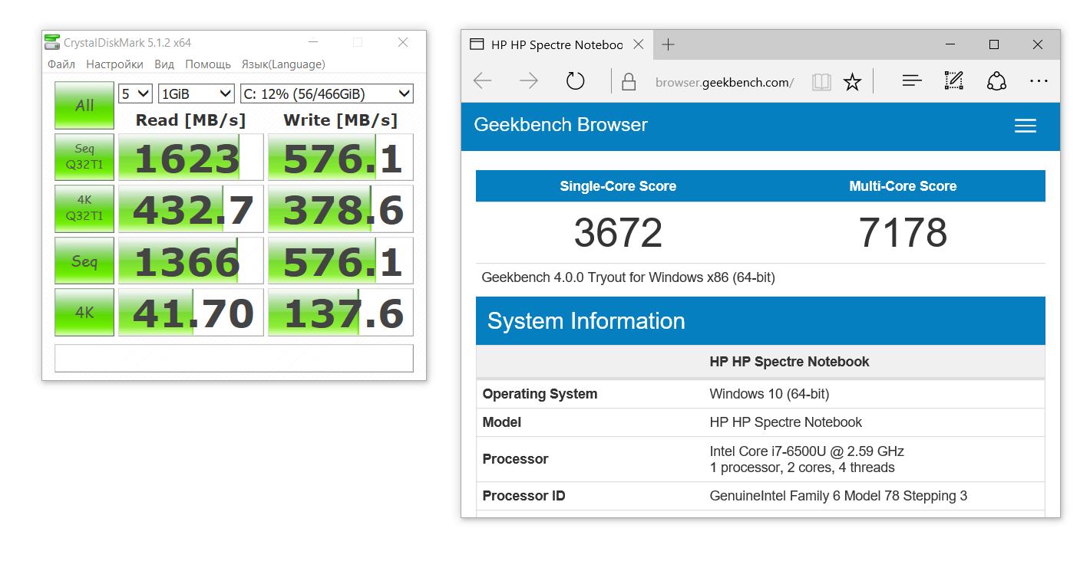Screen dimensions: 1090x561
Task: Click 4K Q32T1 write result 378.6
Action: pos(341,208)
